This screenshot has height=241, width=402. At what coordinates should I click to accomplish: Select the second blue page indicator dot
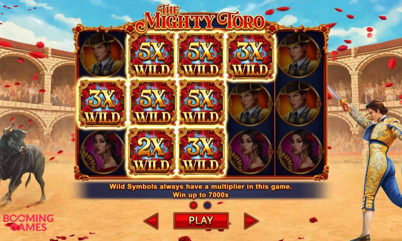pos(207,205)
